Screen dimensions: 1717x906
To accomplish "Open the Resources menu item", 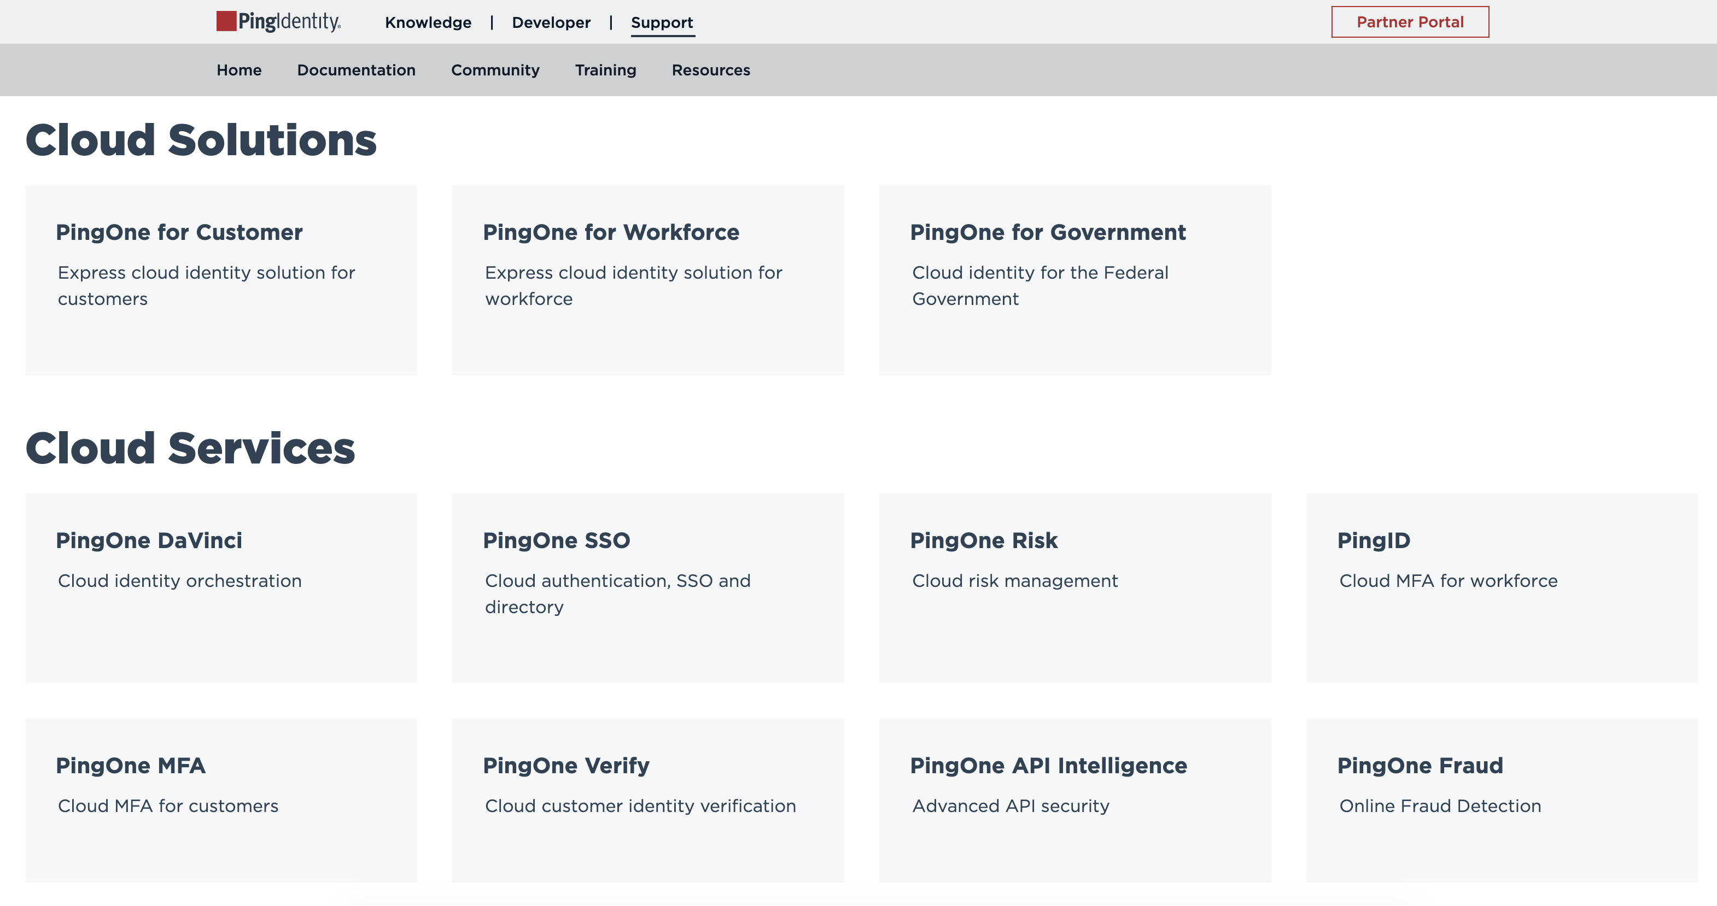I will click(710, 70).
